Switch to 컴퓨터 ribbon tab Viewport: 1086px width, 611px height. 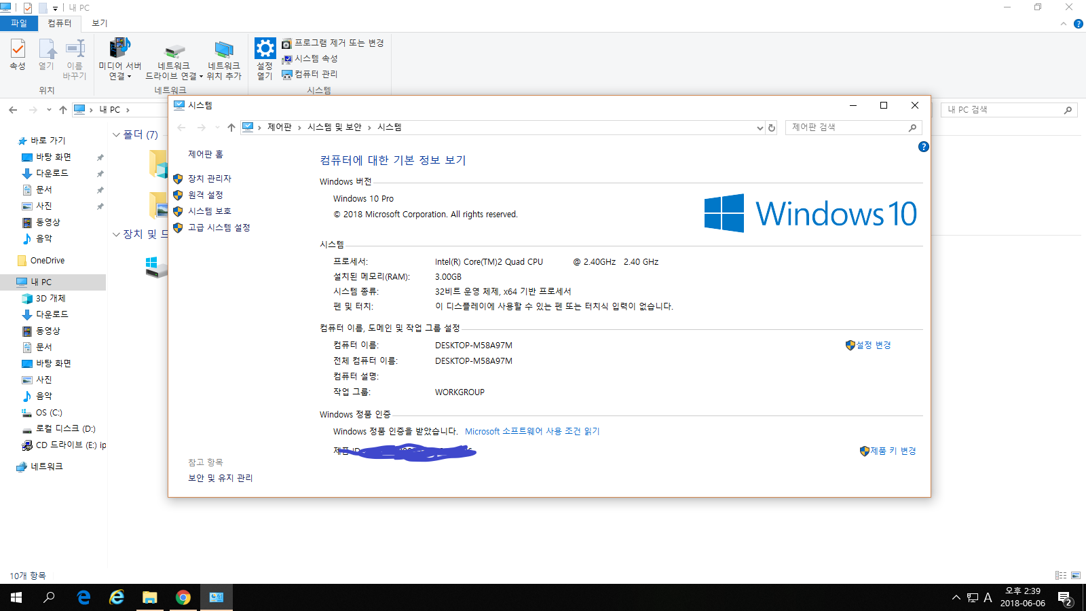click(60, 23)
